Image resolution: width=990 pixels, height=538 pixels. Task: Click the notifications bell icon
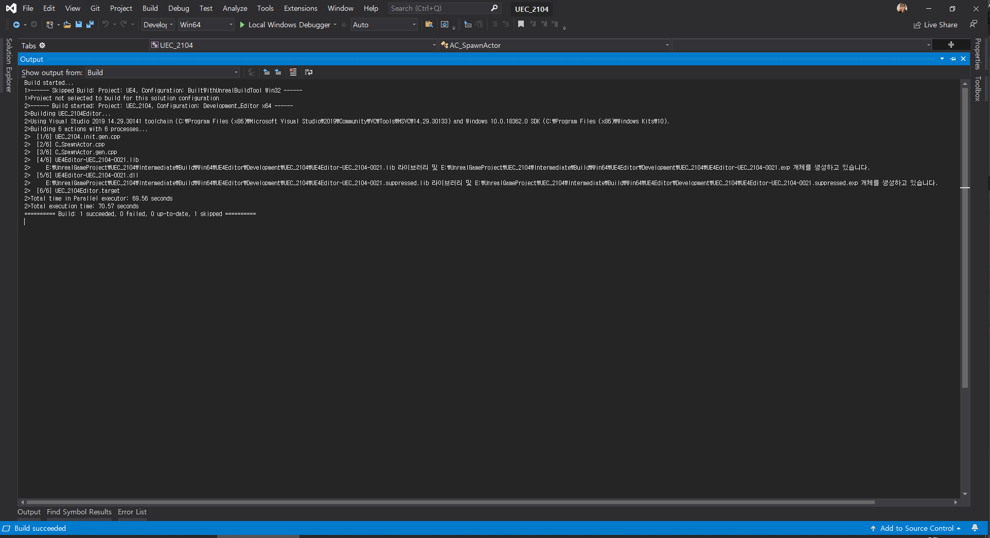click(x=975, y=528)
